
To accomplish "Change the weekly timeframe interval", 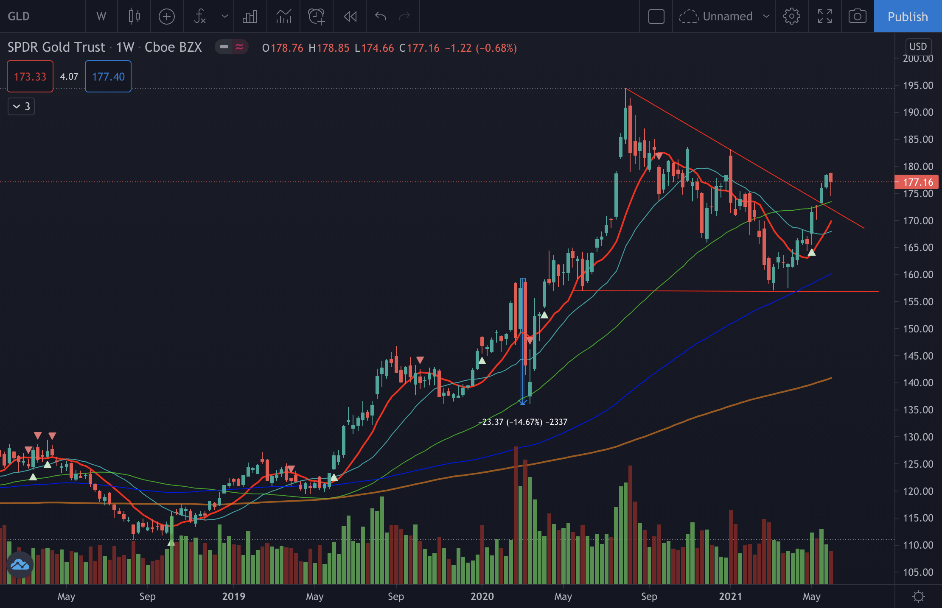I will point(101,17).
